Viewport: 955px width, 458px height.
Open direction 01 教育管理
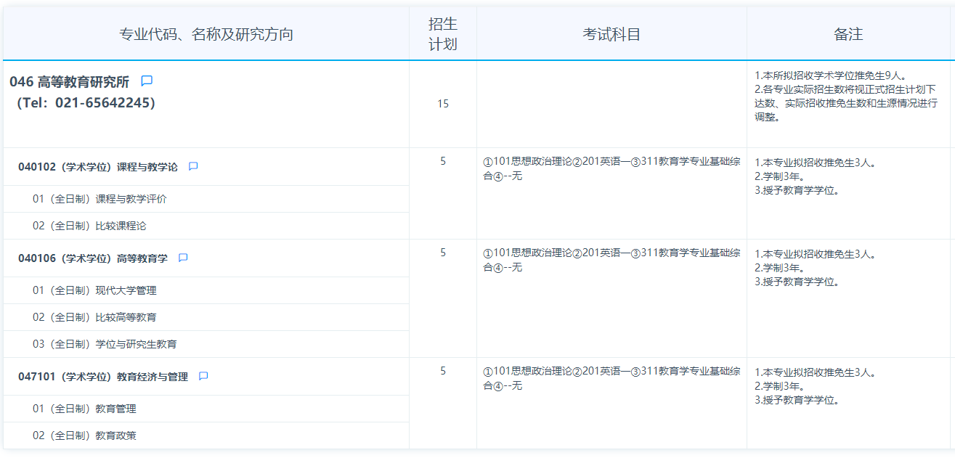tap(84, 409)
